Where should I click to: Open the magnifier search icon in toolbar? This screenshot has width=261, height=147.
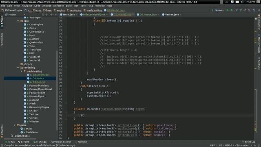[259, 10]
